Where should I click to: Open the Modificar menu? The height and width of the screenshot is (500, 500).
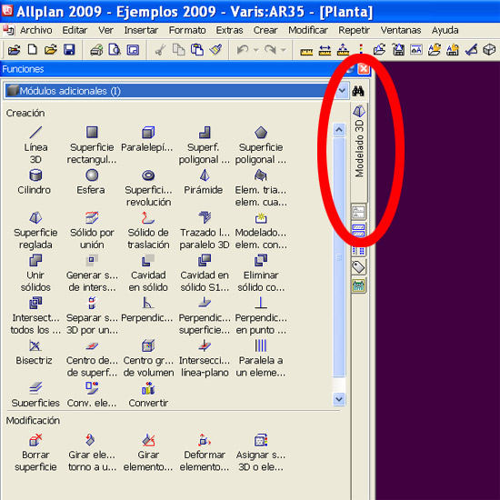308,30
